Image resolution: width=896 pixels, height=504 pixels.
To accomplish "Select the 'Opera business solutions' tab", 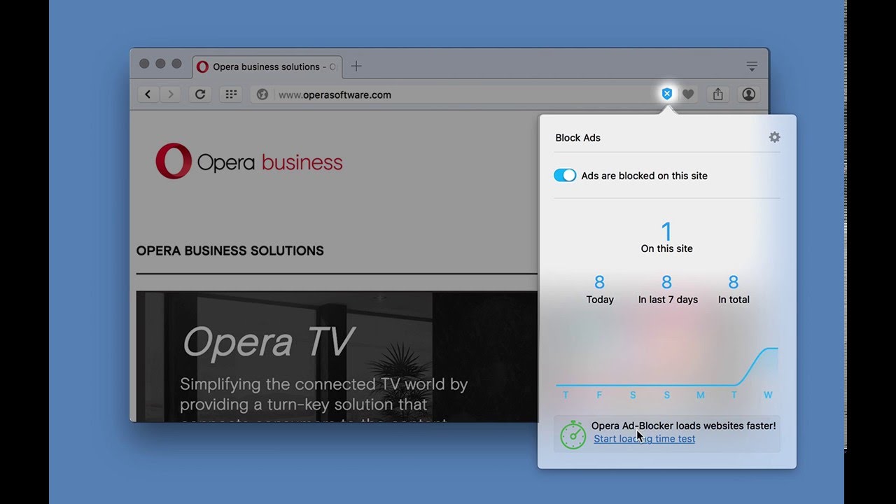I will coord(266,66).
